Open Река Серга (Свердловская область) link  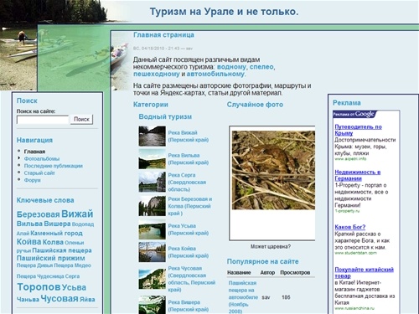coord(187,183)
